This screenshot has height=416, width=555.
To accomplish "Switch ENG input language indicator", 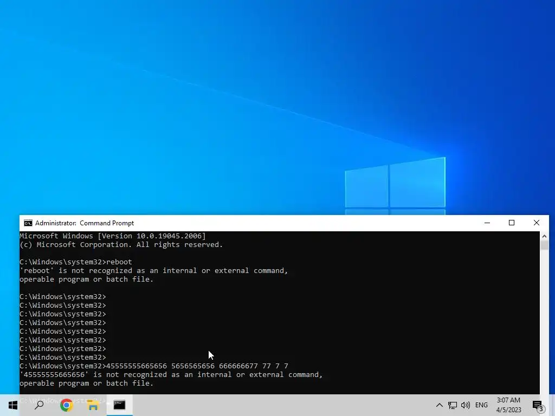I will (481, 405).
